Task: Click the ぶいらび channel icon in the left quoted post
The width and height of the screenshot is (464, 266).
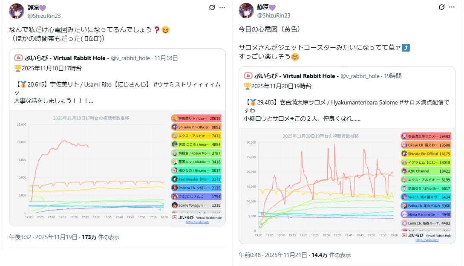Action: tap(18, 58)
